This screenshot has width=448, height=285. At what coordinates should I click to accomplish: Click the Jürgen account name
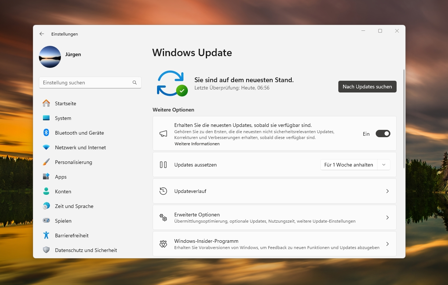[73, 54]
